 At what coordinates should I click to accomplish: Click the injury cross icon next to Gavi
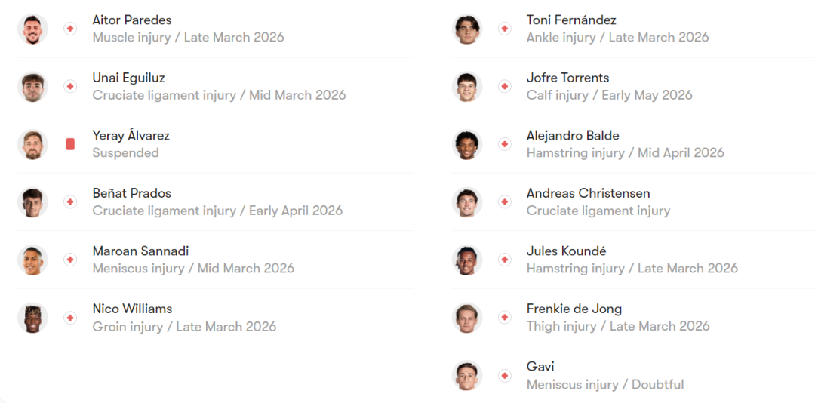(505, 375)
